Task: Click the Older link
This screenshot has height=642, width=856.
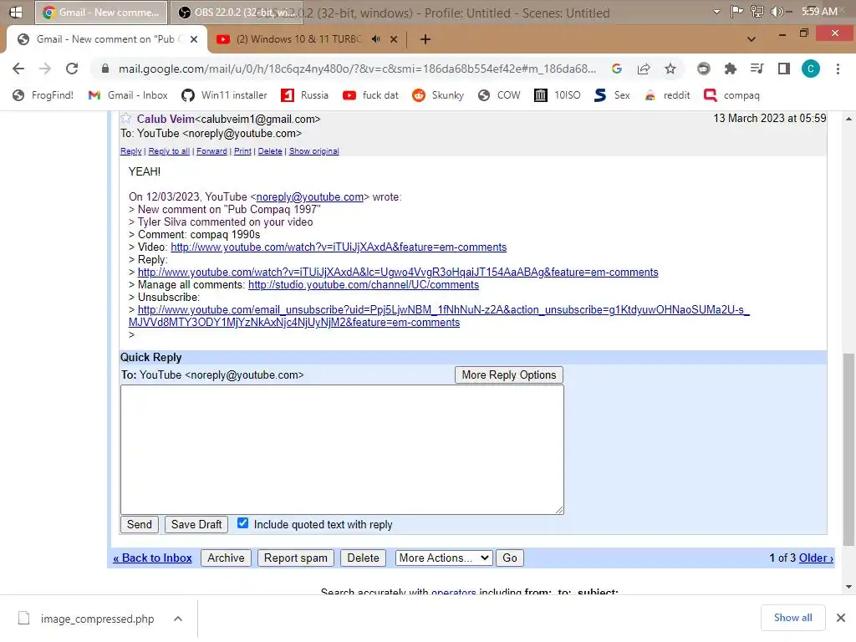Action: point(816,558)
